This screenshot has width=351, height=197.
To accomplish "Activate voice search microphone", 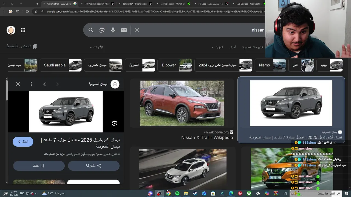I will point(113,30).
